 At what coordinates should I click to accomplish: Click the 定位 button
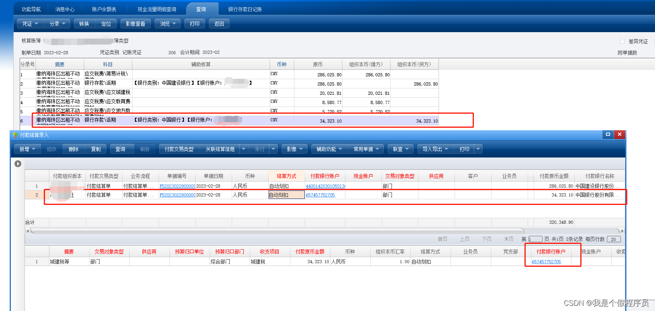[106, 24]
